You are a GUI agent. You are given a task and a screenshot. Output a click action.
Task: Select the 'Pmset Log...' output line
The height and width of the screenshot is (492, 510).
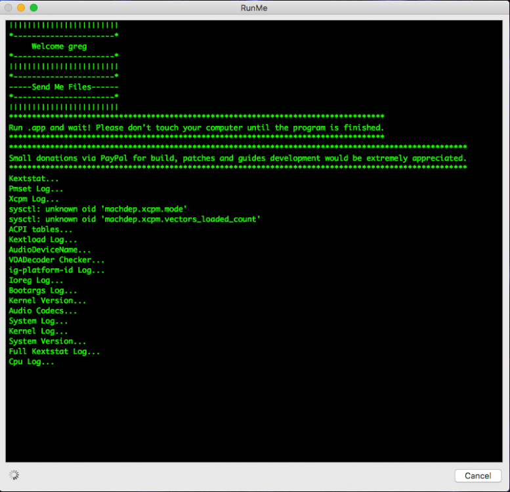[36, 189]
